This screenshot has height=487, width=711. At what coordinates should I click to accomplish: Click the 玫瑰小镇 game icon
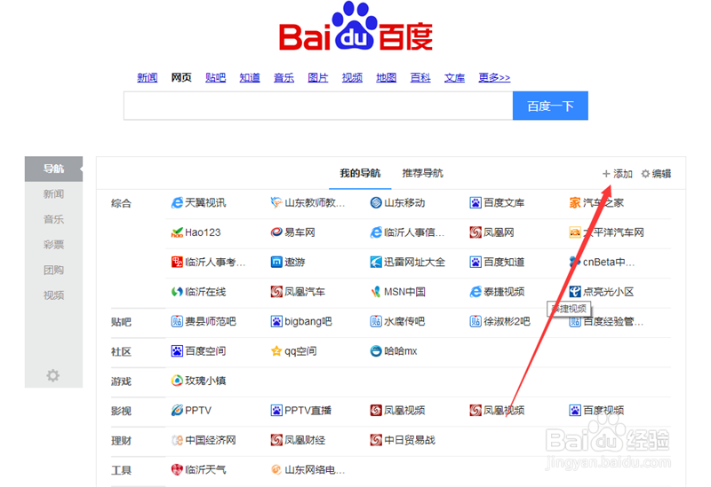pyautogui.click(x=177, y=381)
